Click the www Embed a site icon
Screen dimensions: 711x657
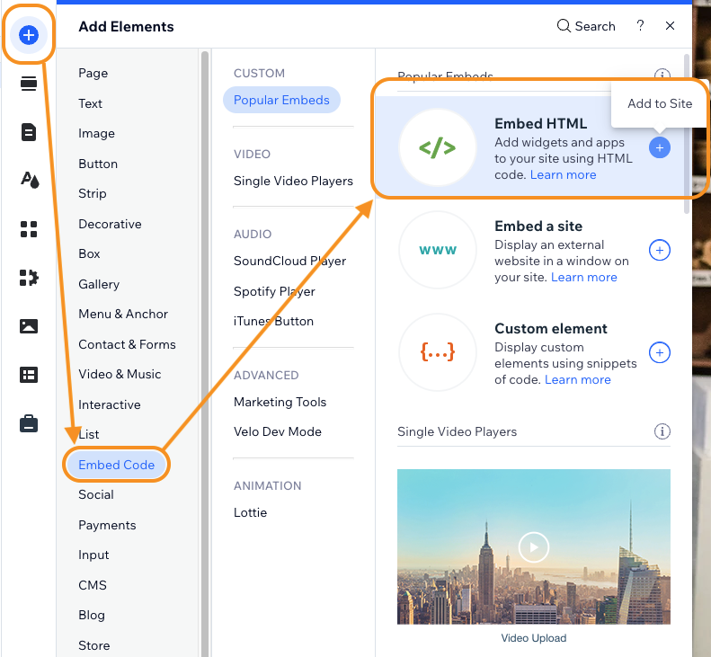[x=438, y=250]
